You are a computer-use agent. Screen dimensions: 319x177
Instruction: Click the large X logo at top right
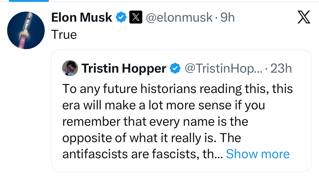[303, 18]
